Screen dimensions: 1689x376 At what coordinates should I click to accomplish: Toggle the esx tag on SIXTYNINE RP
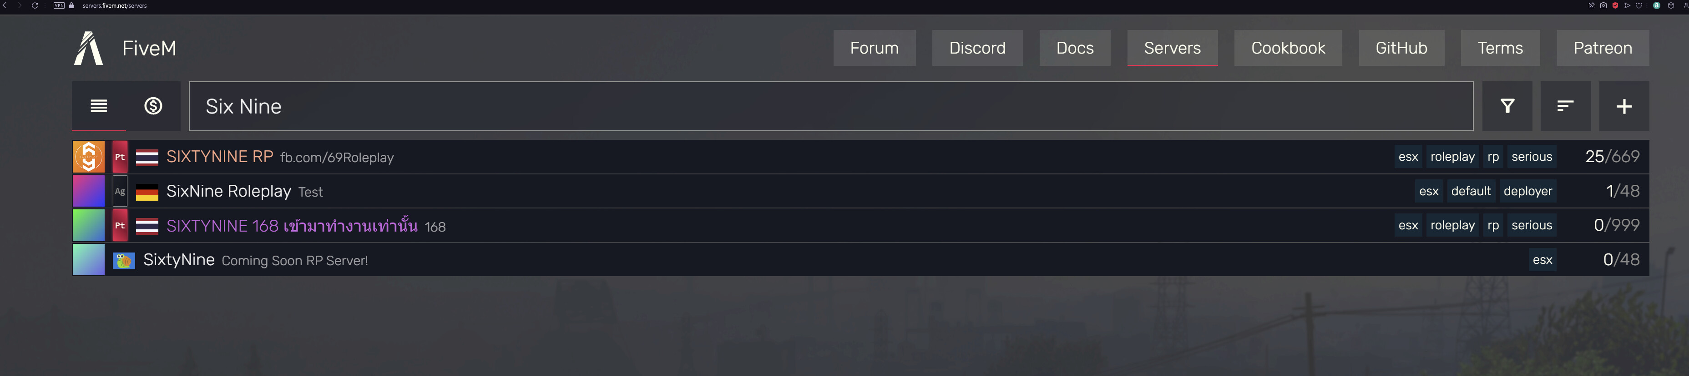(x=1408, y=156)
